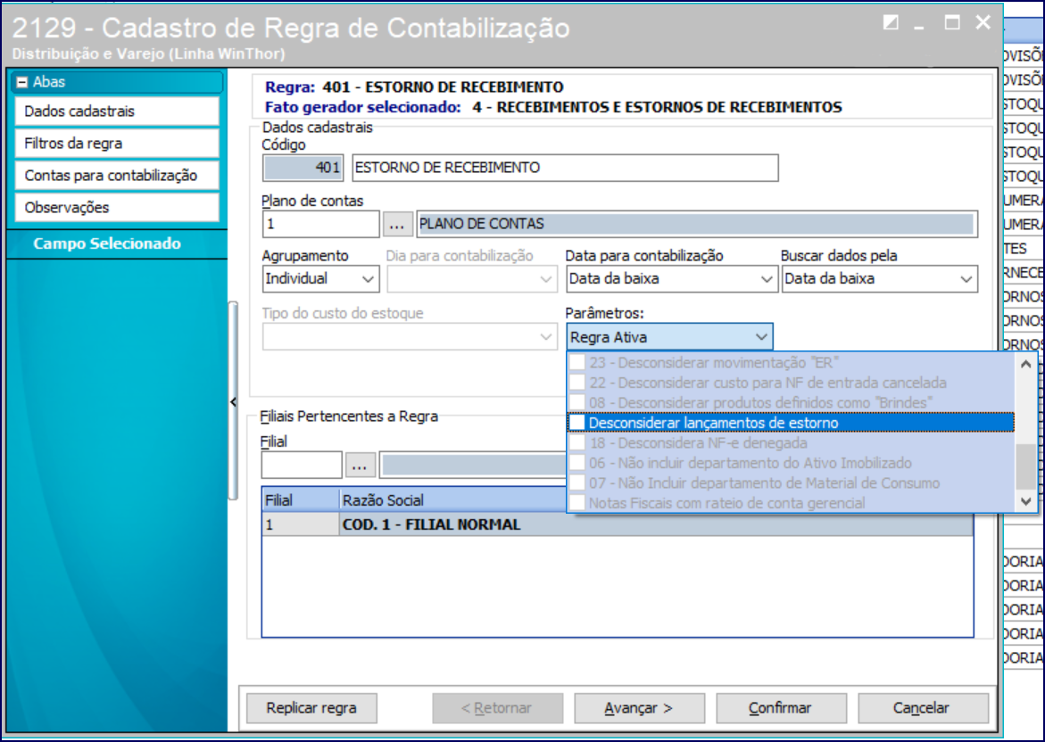The height and width of the screenshot is (742, 1045).
Task: Click the Replicar regra button
Action: (x=311, y=708)
